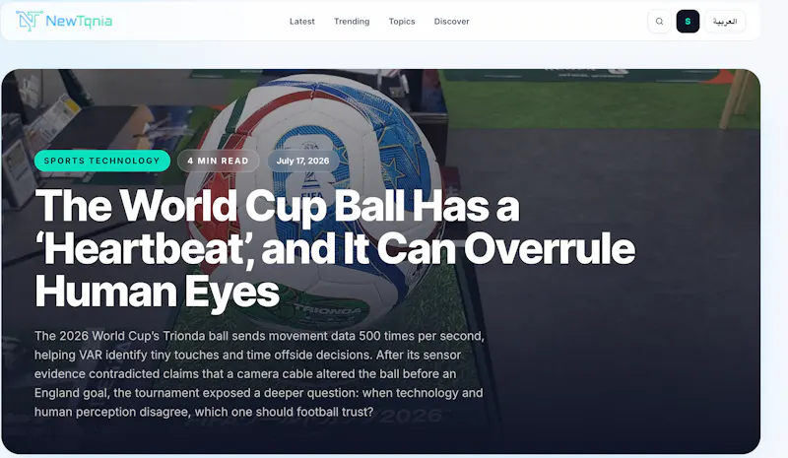Open the S profile avatar
This screenshot has height=458, width=788.
[688, 22]
